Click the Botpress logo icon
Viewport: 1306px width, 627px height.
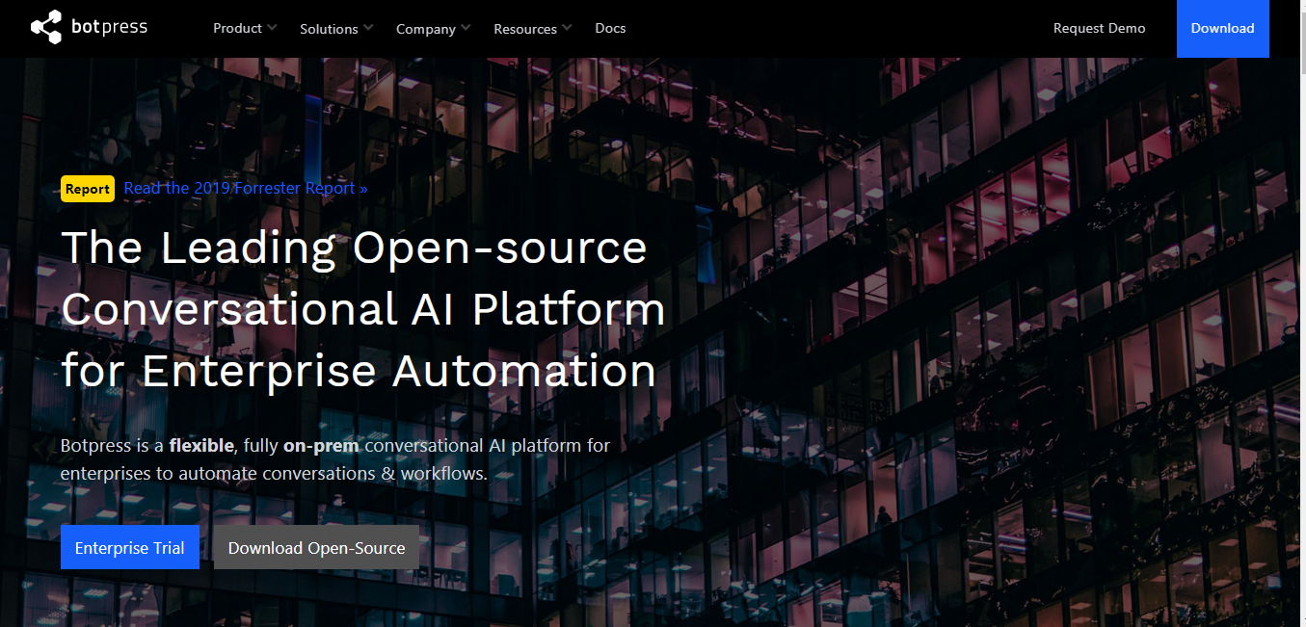pos(43,27)
